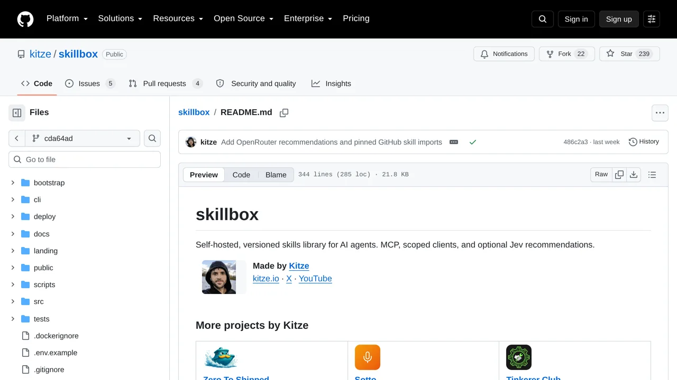This screenshot has height=380, width=677.
Task: Open the Platform menu
Action: click(x=67, y=18)
